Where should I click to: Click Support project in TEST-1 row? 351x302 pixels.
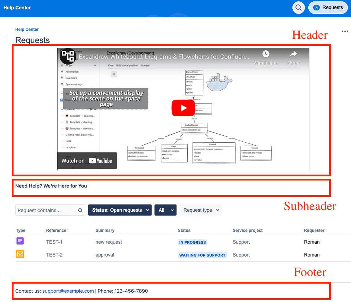pos(241,242)
